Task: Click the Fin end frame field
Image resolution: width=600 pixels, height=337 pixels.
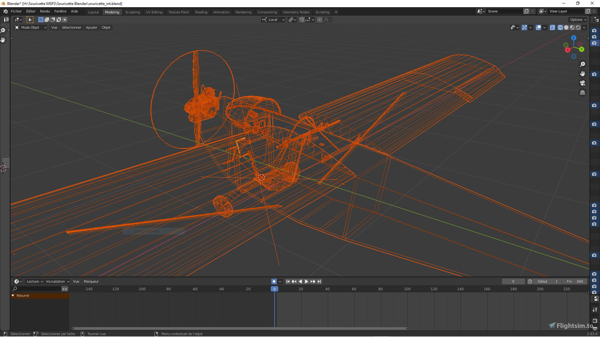Action: pyautogui.click(x=575, y=281)
